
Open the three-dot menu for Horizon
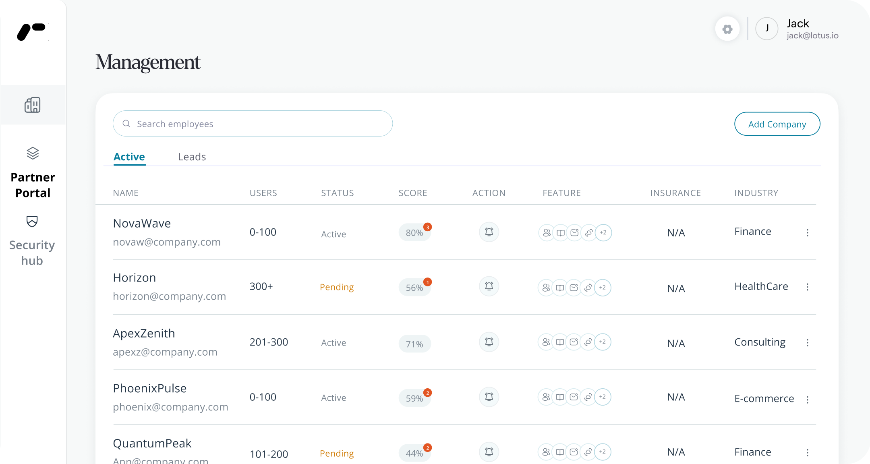point(807,287)
